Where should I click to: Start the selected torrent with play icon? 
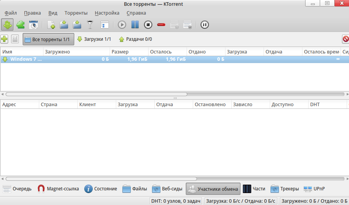tap(122, 25)
